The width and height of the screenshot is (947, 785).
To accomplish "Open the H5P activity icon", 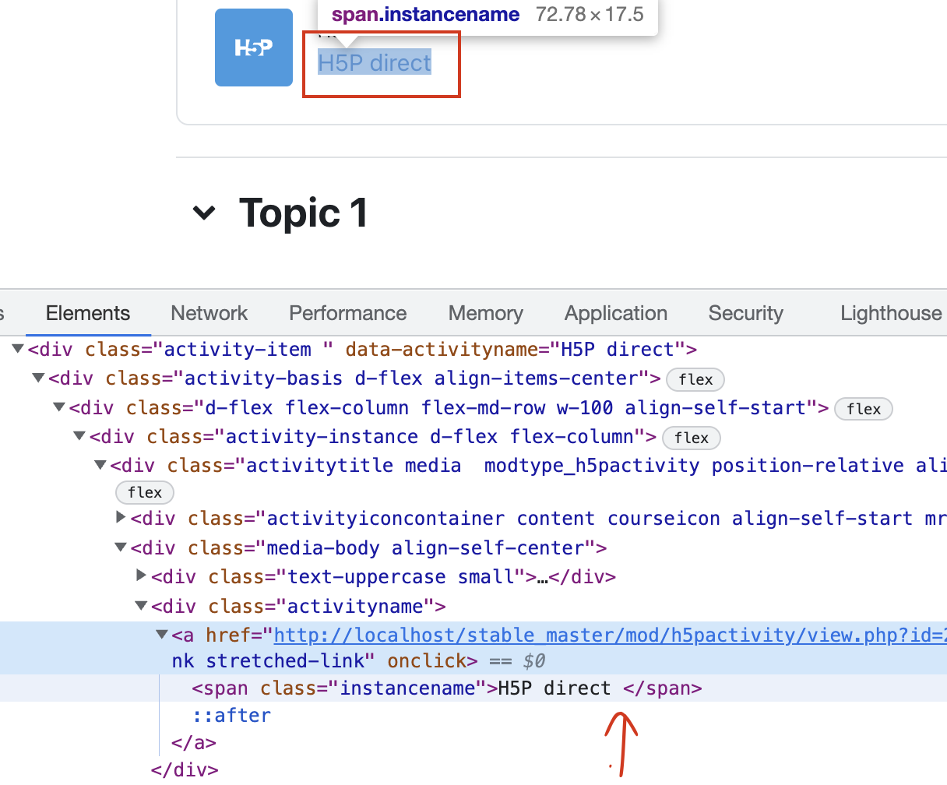I will (x=254, y=48).
